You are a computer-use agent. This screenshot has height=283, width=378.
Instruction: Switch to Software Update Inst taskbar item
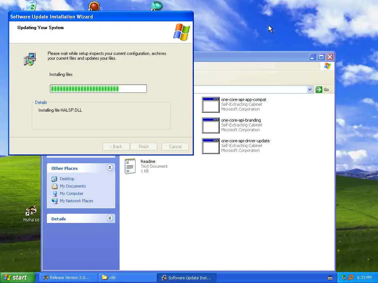[187, 278]
